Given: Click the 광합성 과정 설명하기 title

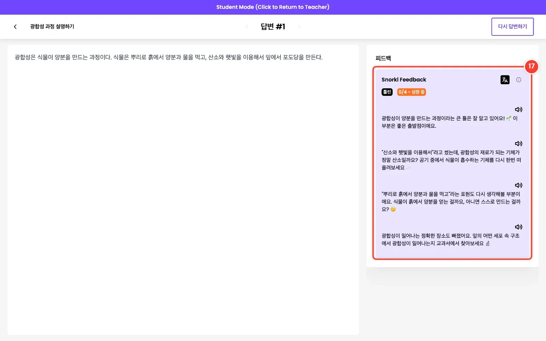Looking at the screenshot, I should pos(52,27).
